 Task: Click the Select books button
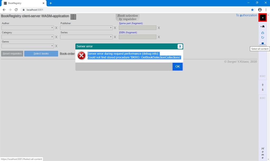click(x=41, y=53)
